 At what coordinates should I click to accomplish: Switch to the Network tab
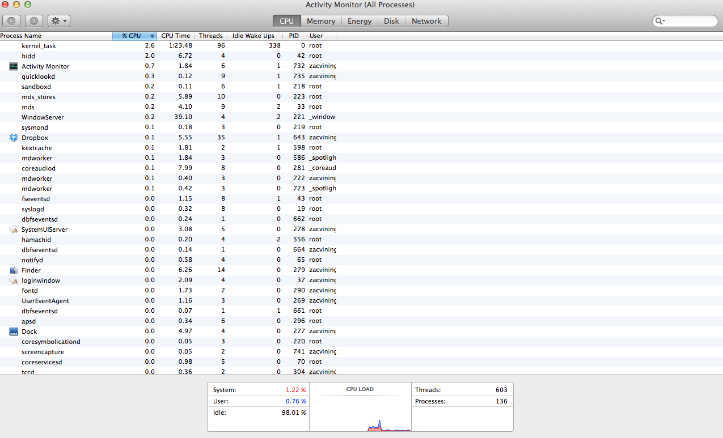coord(426,21)
